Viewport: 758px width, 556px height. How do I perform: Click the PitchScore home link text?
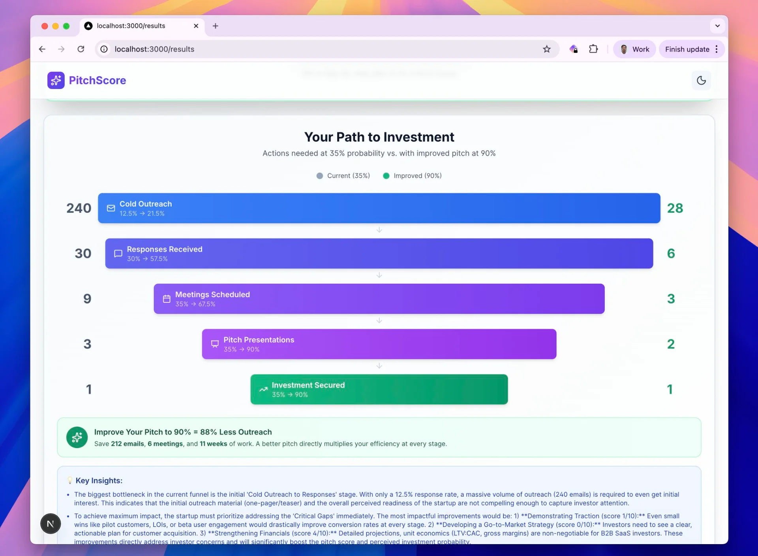tap(98, 81)
